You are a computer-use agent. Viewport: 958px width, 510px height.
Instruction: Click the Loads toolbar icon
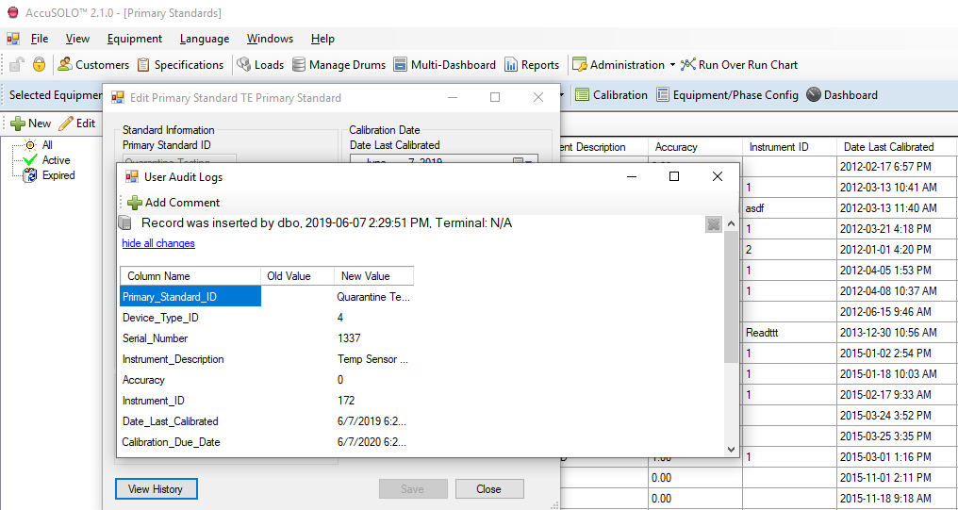click(260, 65)
